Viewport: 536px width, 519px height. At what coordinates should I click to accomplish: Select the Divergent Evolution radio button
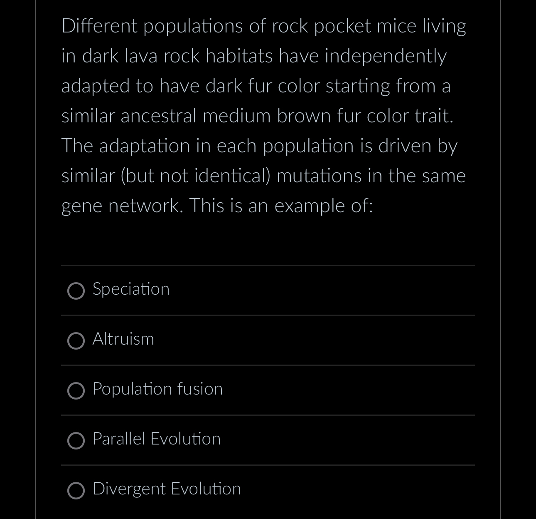point(76,491)
